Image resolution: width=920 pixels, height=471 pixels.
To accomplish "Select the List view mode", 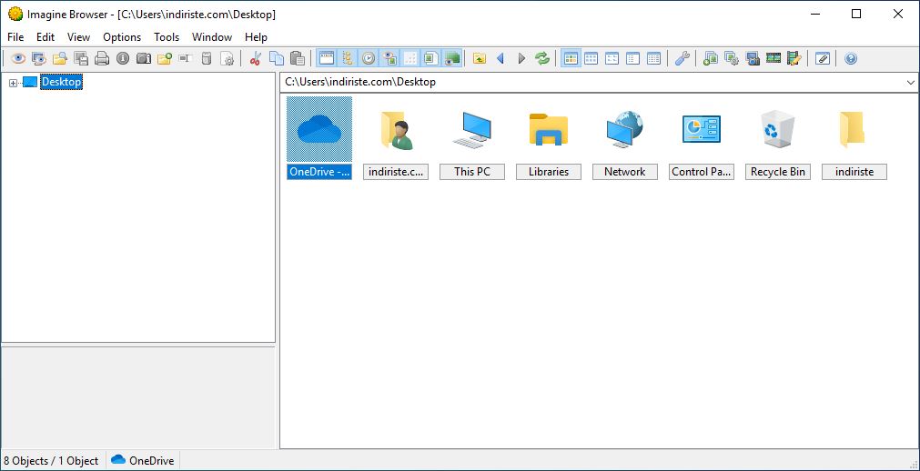I will [633, 58].
